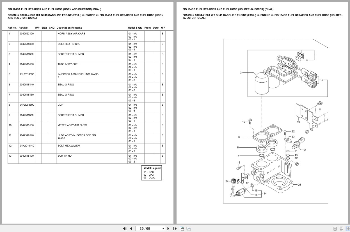
Task: Select METER ASSY-AIR FLOW description
Action: click(72, 125)
